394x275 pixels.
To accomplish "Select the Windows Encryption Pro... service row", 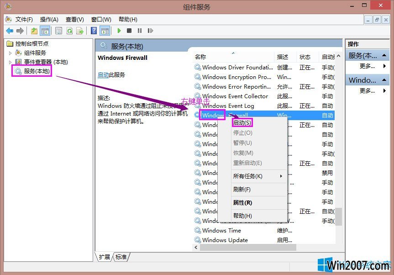I will point(264,77).
